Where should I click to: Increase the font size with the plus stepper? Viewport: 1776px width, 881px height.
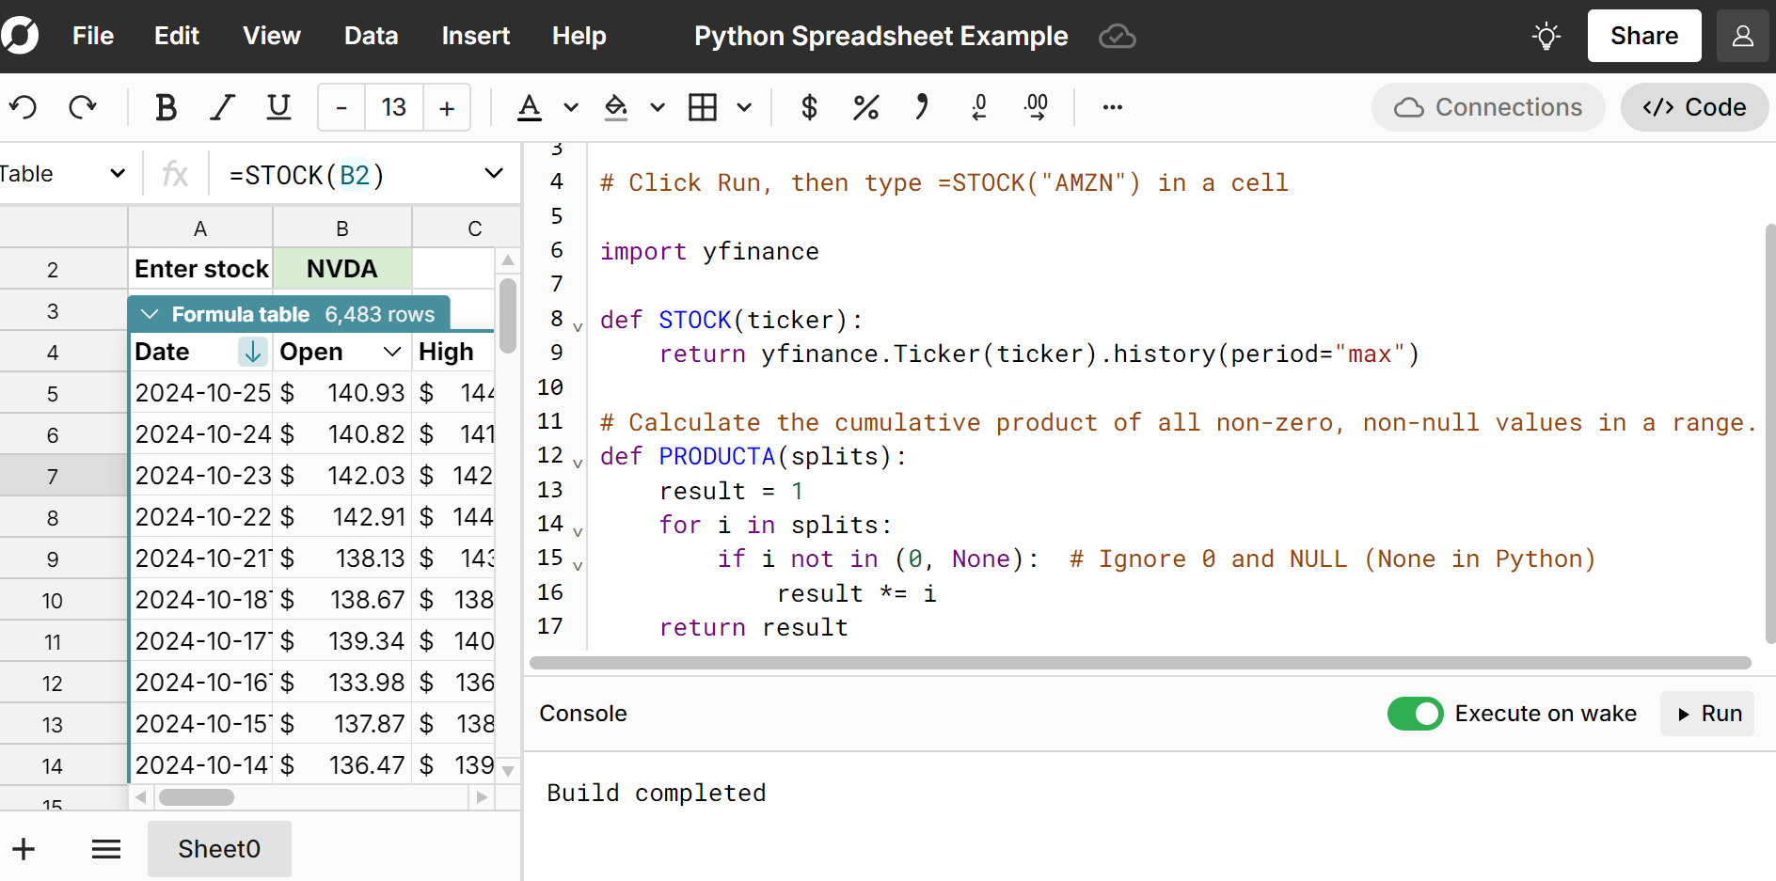[x=446, y=107]
